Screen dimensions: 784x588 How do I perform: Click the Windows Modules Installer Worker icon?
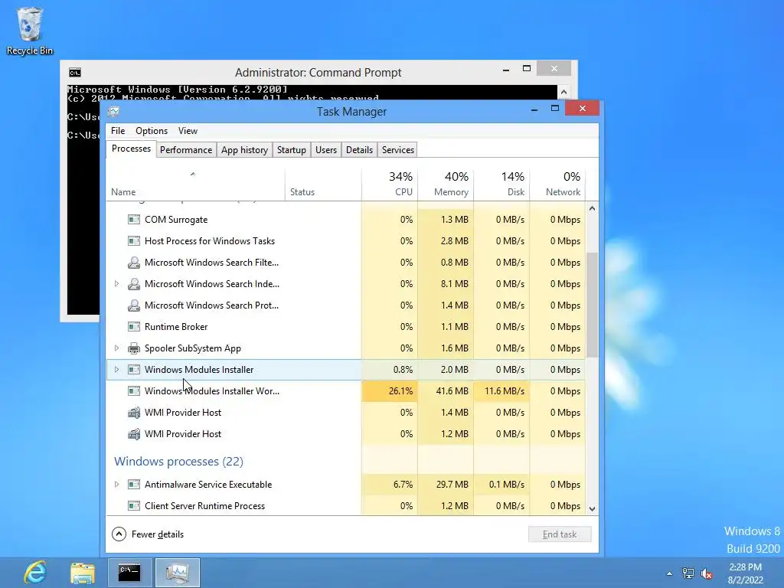[x=133, y=391]
